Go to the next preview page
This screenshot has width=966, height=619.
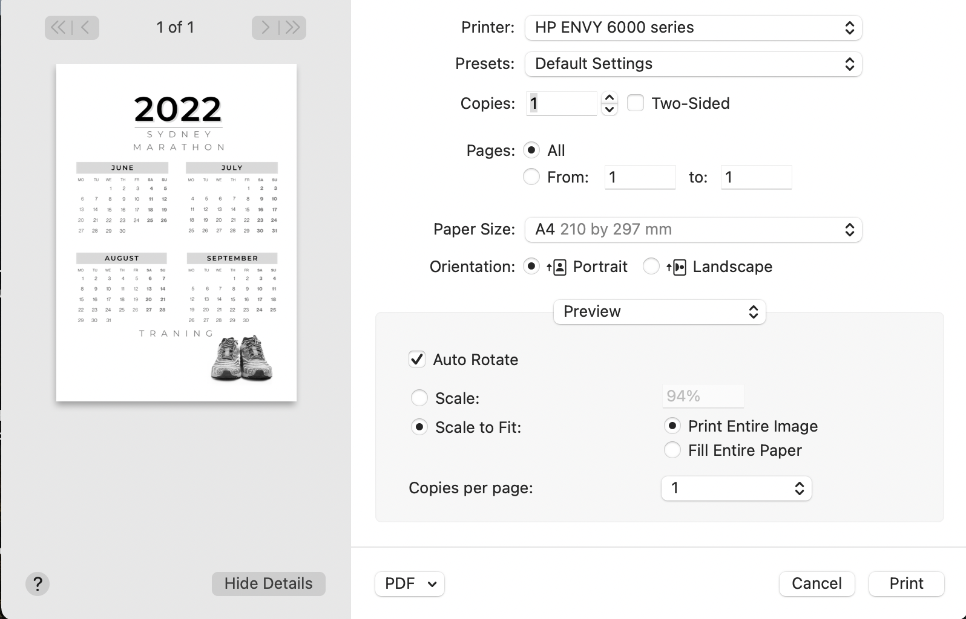click(x=265, y=27)
